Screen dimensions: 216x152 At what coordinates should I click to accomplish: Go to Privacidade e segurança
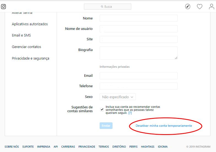tap(31, 58)
